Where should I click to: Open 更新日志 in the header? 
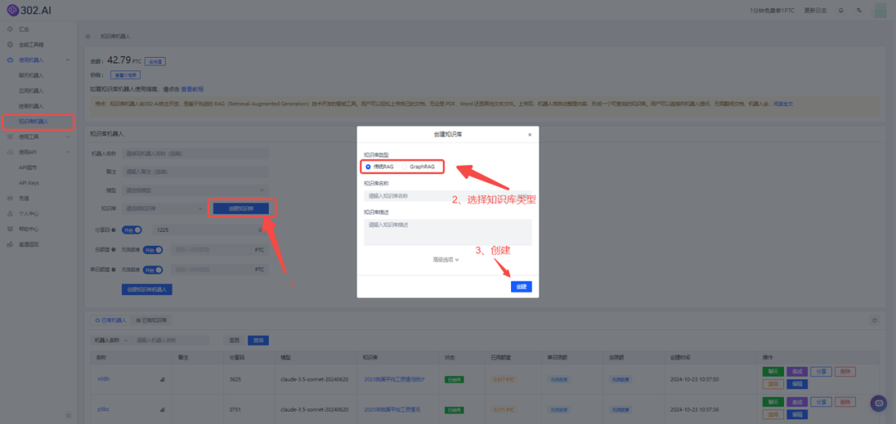815,10
